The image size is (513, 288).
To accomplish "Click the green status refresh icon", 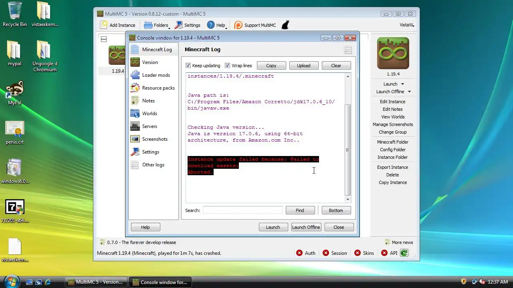I will pyautogui.click(x=404, y=253).
